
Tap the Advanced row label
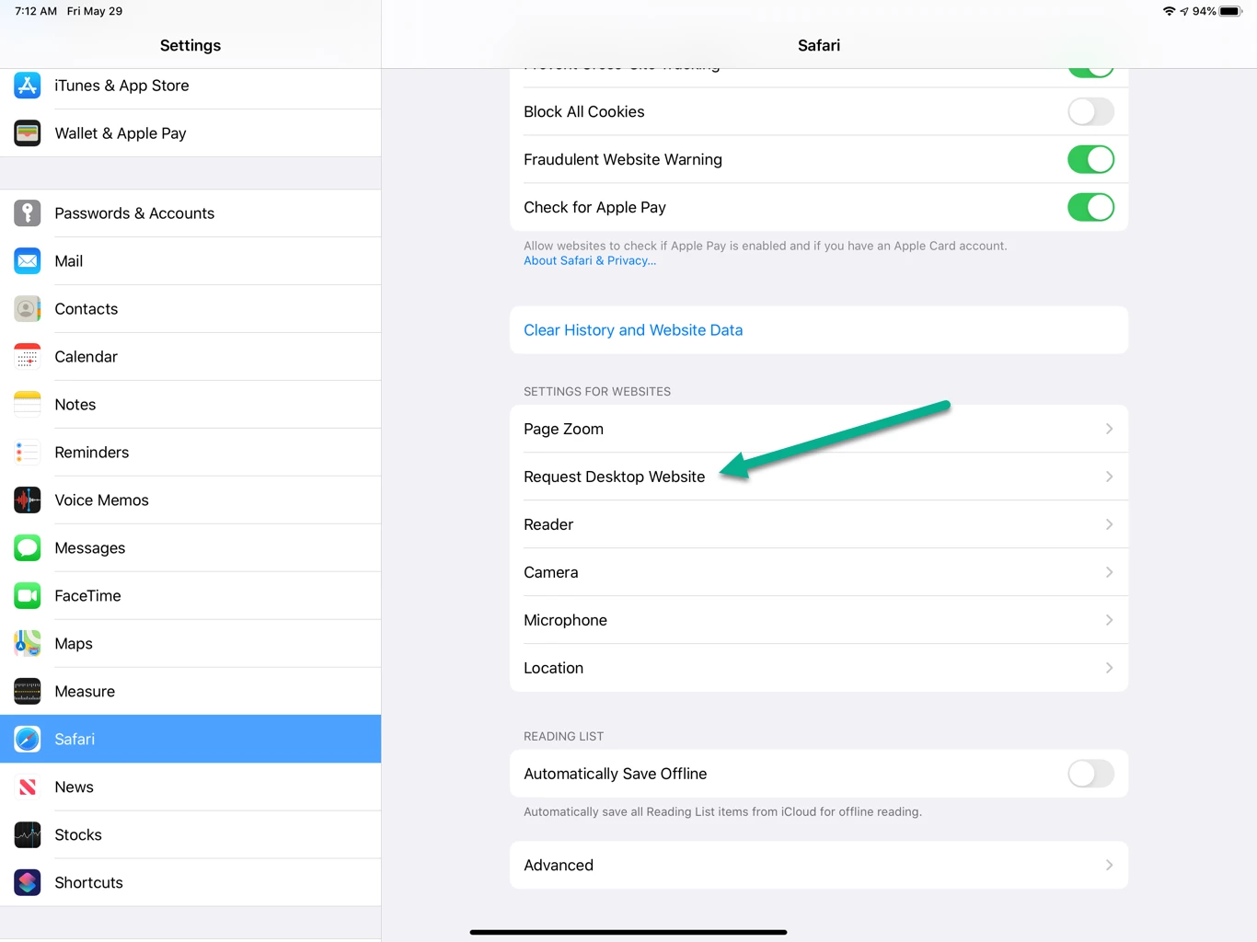coord(559,865)
